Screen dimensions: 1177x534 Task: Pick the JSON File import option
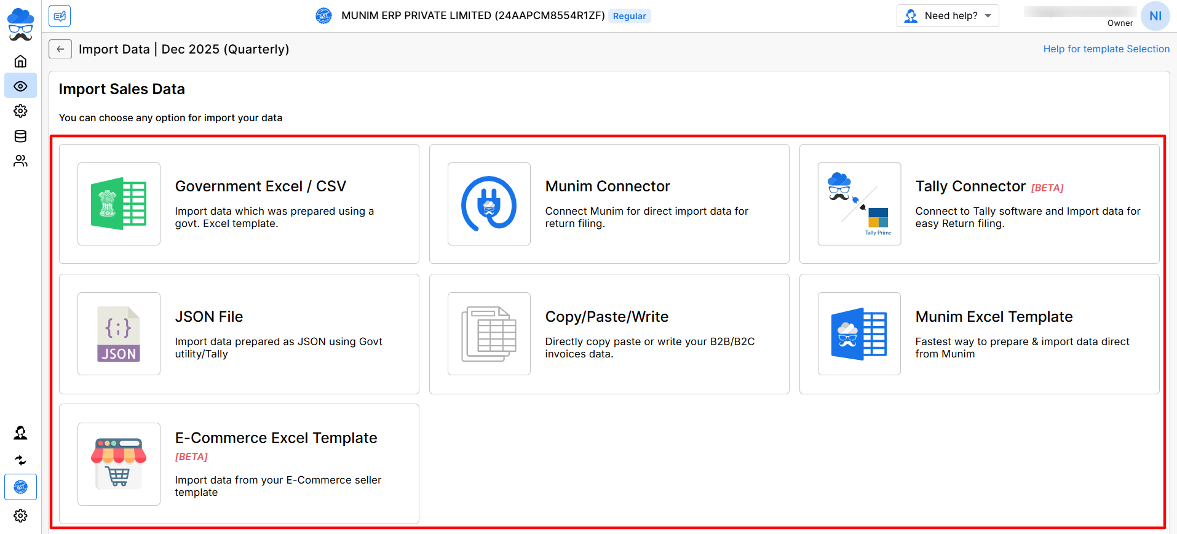[239, 334]
